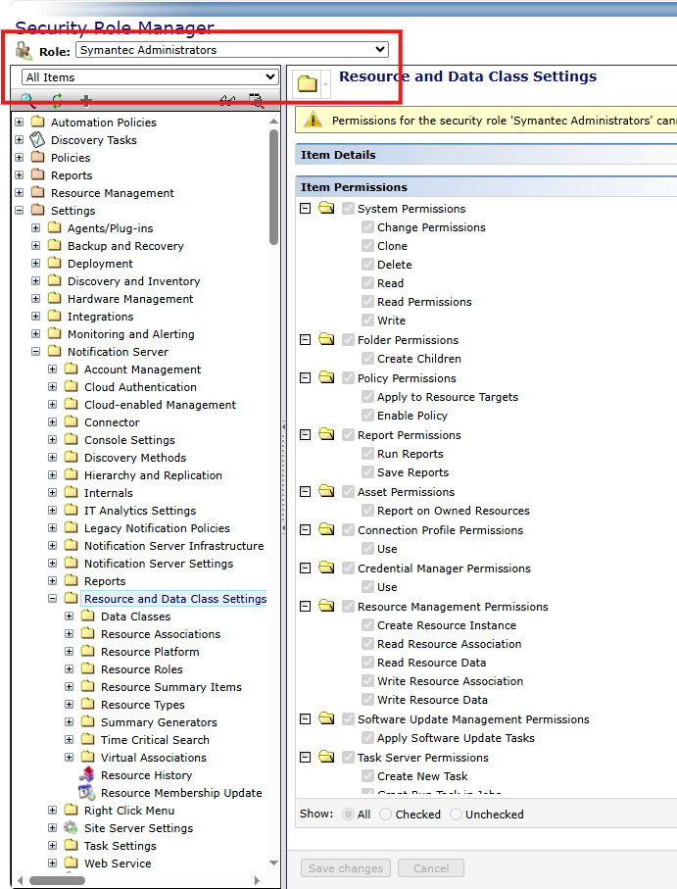
Task: Click the yellow warning triangle icon
Action: pos(313,120)
